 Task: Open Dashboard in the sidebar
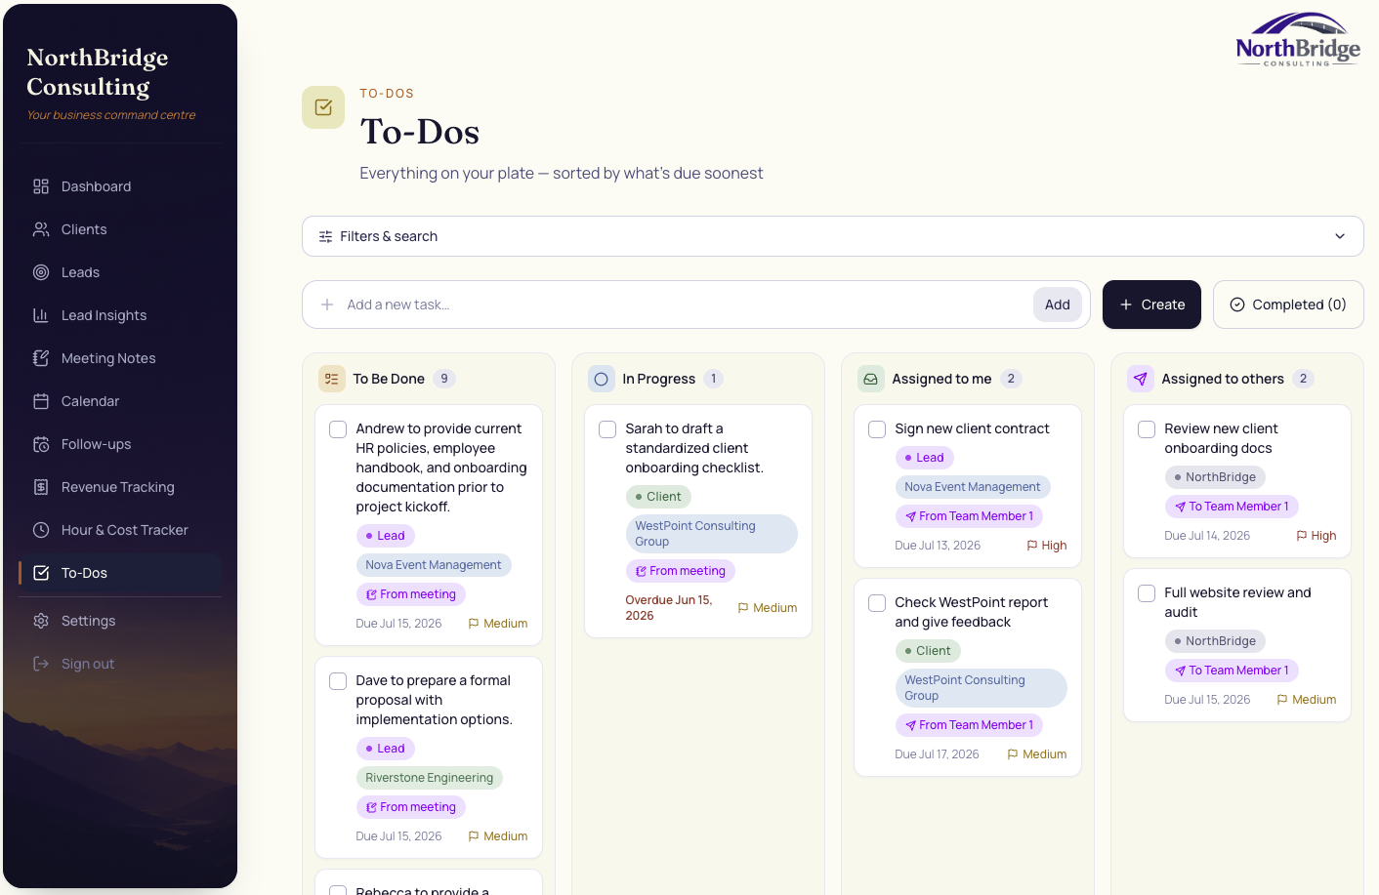(120, 186)
